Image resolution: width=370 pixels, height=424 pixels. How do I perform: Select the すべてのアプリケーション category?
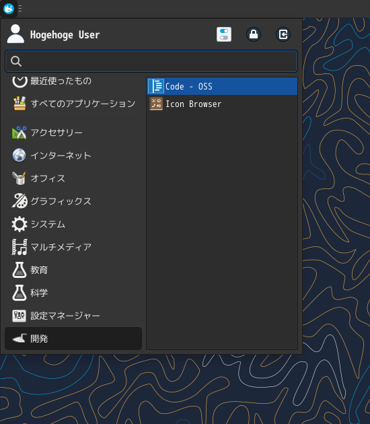[x=73, y=103]
